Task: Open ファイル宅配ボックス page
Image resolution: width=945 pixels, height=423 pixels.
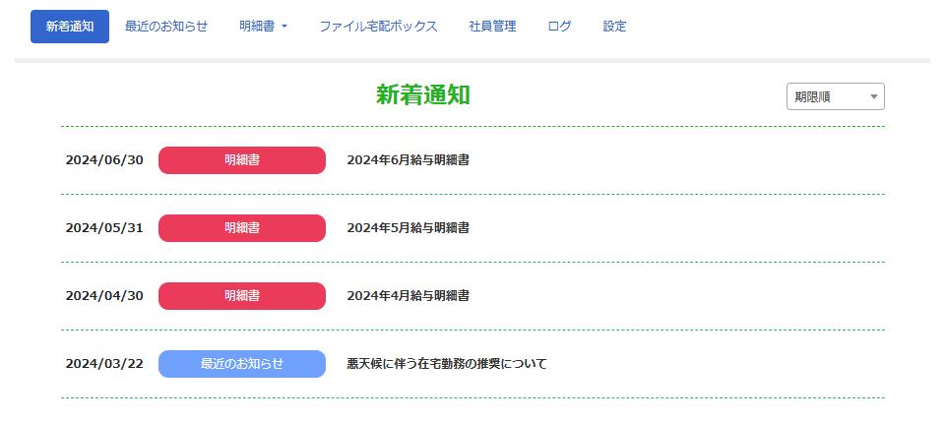Action: click(378, 27)
